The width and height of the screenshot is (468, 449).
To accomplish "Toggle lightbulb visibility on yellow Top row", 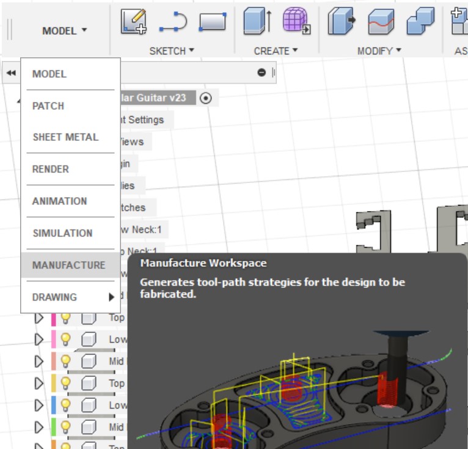I will pos(65,383).
